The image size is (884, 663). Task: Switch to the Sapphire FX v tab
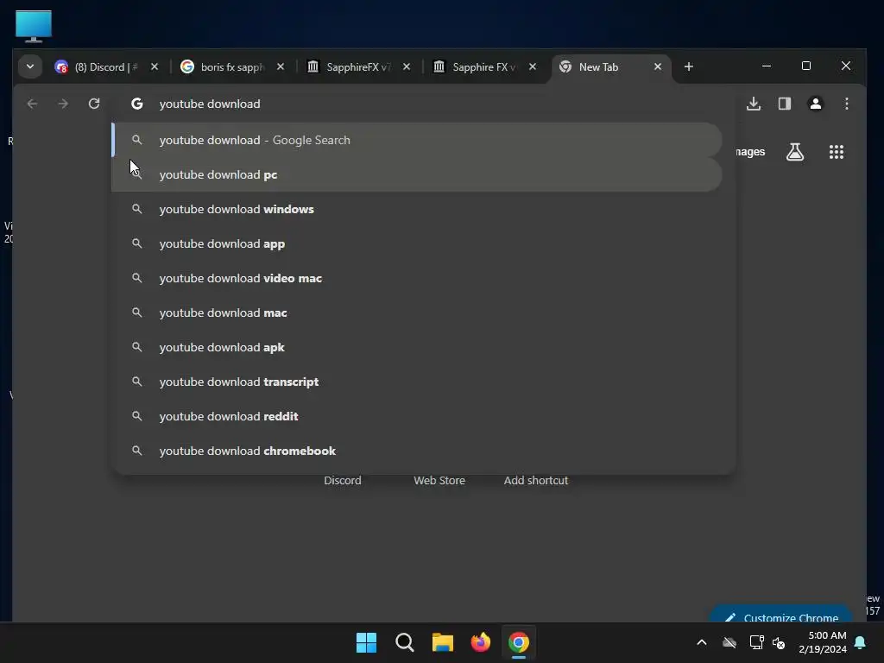(x=483, y=67)
